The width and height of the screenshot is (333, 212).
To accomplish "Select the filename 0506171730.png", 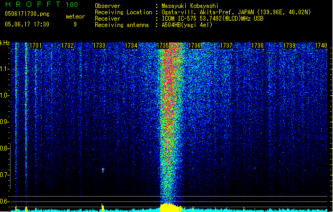I will 27,14.
